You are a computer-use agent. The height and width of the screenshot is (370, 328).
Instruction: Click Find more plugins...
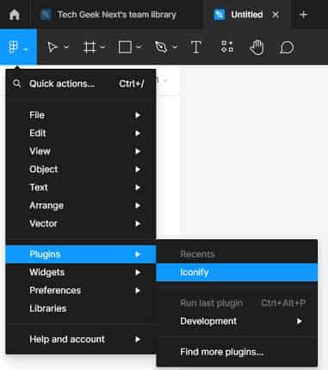[237, 352]
